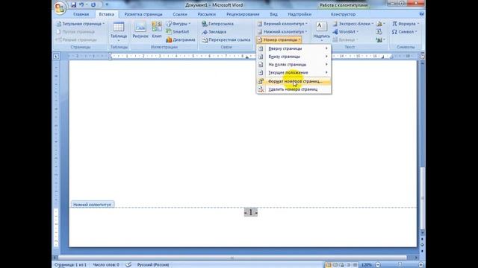Click the zoom slider thumb
Screen dimensions: 478x268
pyautogui.click(x=400, y=265)
